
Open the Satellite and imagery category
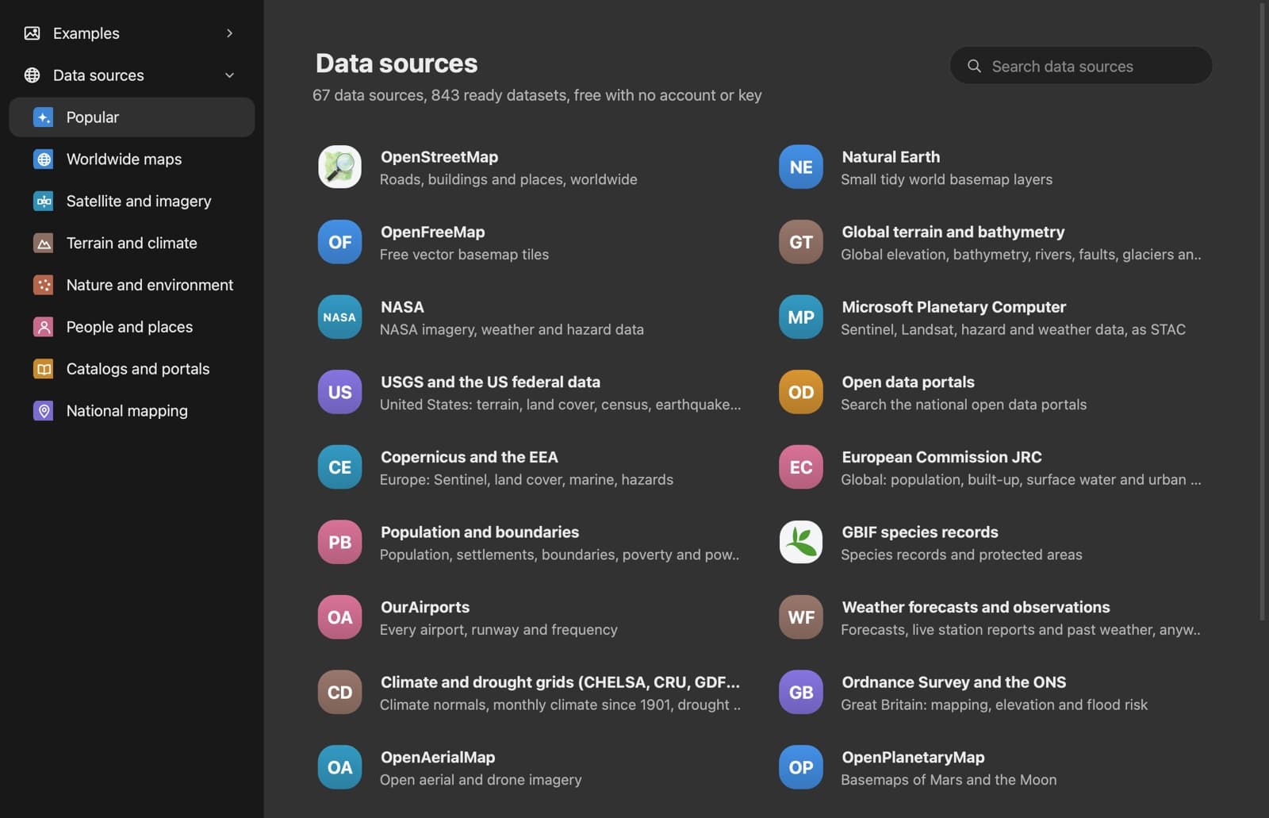click(x=132, y=202)
